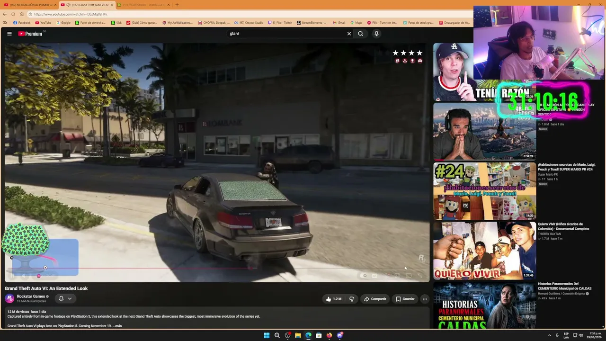
Task: Open the Creator Studio bookmark
Action: 249,23
